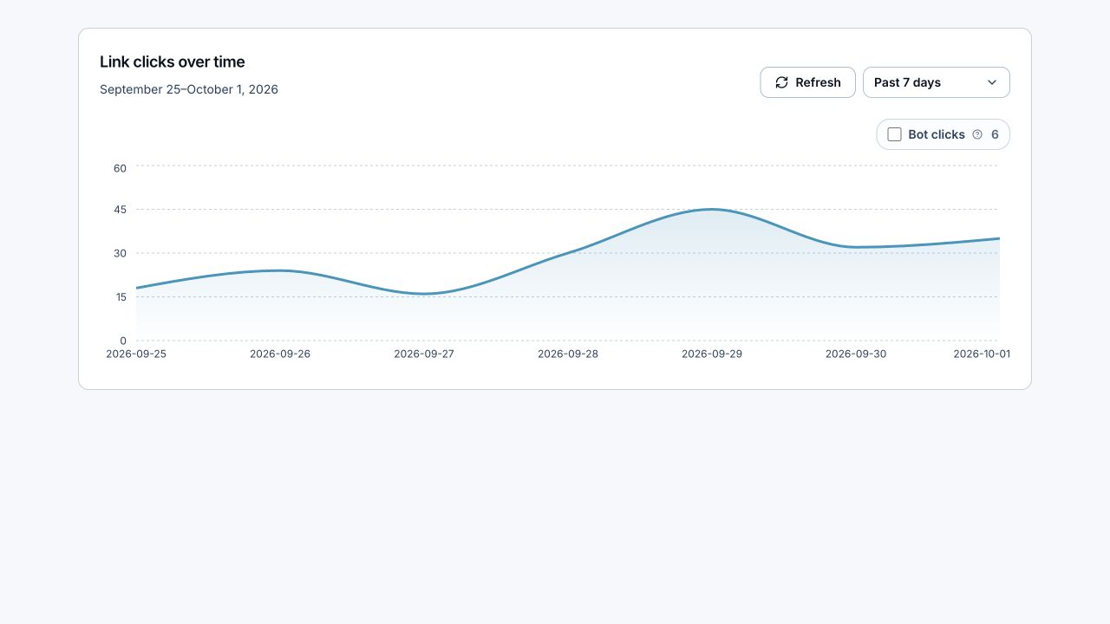Viewport: 1110px width, 624px height.
Task: Click the Link clicks over time heading
Action: pos(173,62)
